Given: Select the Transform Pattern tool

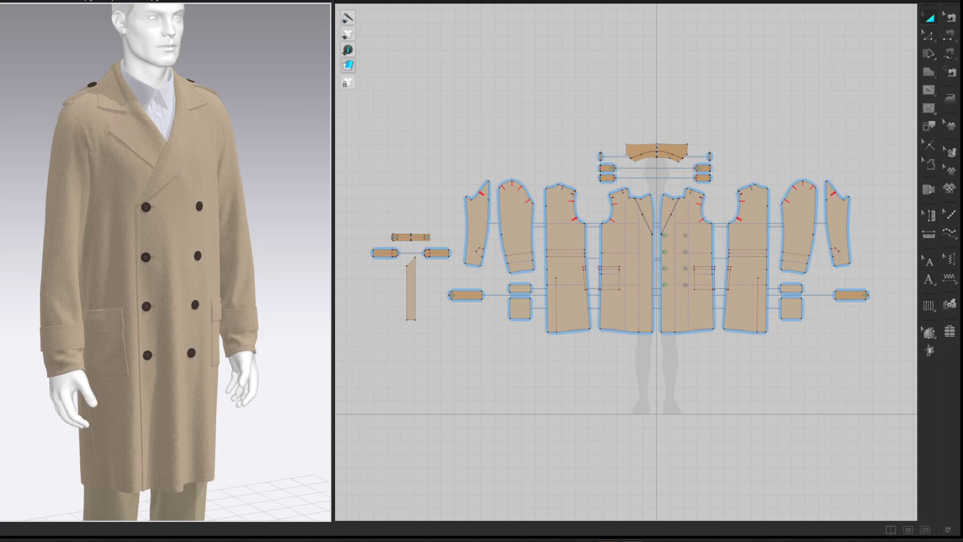Looking at the screenshot, I should 930,18.
